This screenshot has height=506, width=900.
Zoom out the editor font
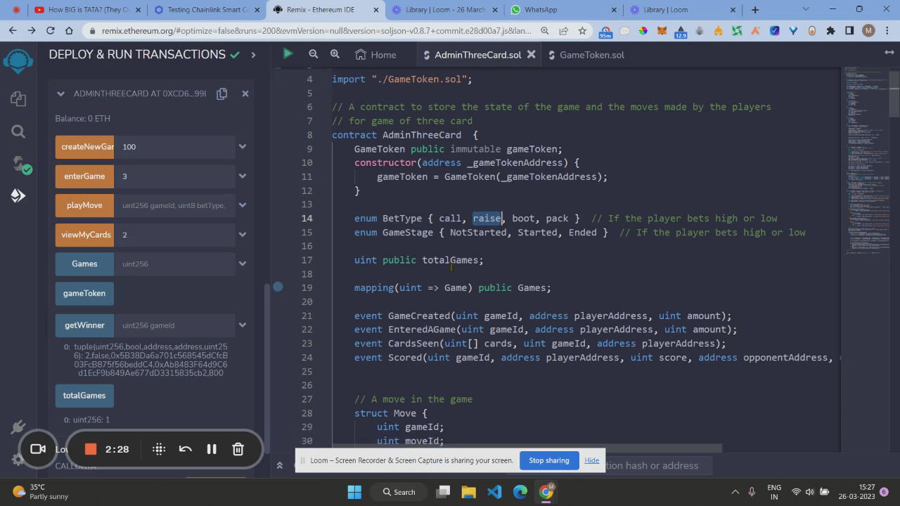click(x=314, y=54)
